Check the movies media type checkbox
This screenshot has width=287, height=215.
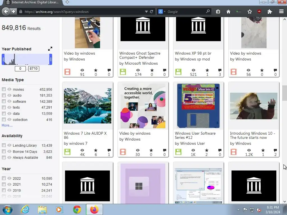coord(4,89)
